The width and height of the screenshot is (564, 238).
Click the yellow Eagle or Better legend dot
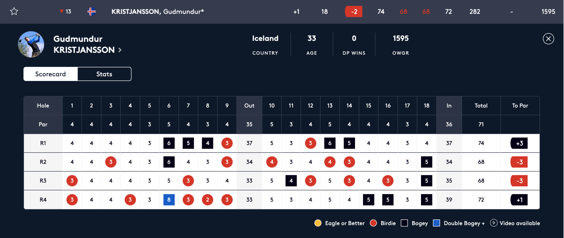[x=318, y=223]
